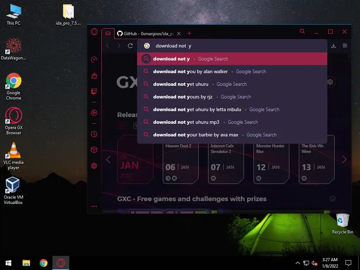Add a new tab with plus icon
Image resolution: width=360 pixels, height=270 pixels.
click(x=189, y=33)
